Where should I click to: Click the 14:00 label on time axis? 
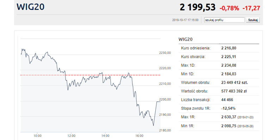click(105, 136)
